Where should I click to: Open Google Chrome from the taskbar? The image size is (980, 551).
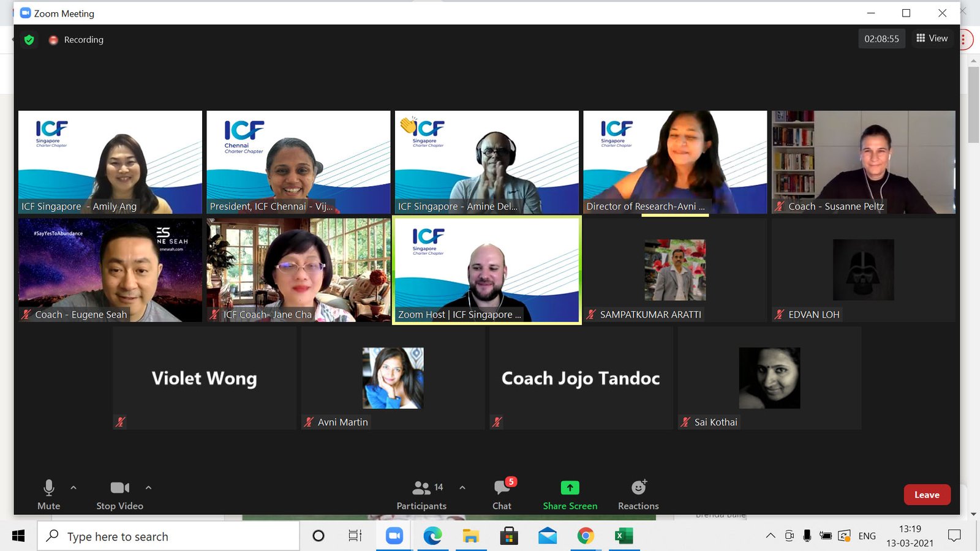pos(586,536)
